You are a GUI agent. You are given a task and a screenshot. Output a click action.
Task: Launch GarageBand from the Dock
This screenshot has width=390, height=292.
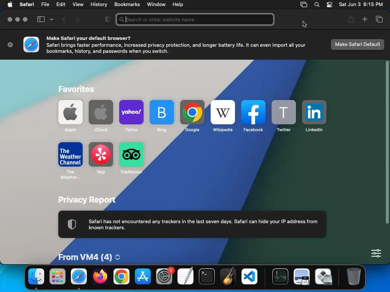pos(228,276)
